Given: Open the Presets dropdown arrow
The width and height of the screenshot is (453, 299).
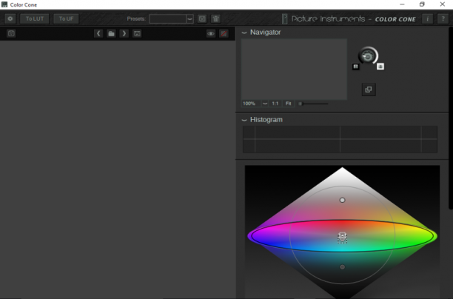Looking at the screenshot, I should pyautogui.click(x=189, y=19).
